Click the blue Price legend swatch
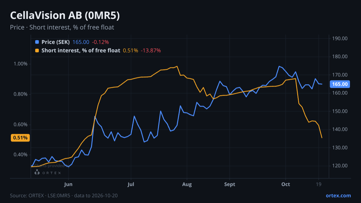Viewport: 361px width, 203px height. [x=37, y=42]
